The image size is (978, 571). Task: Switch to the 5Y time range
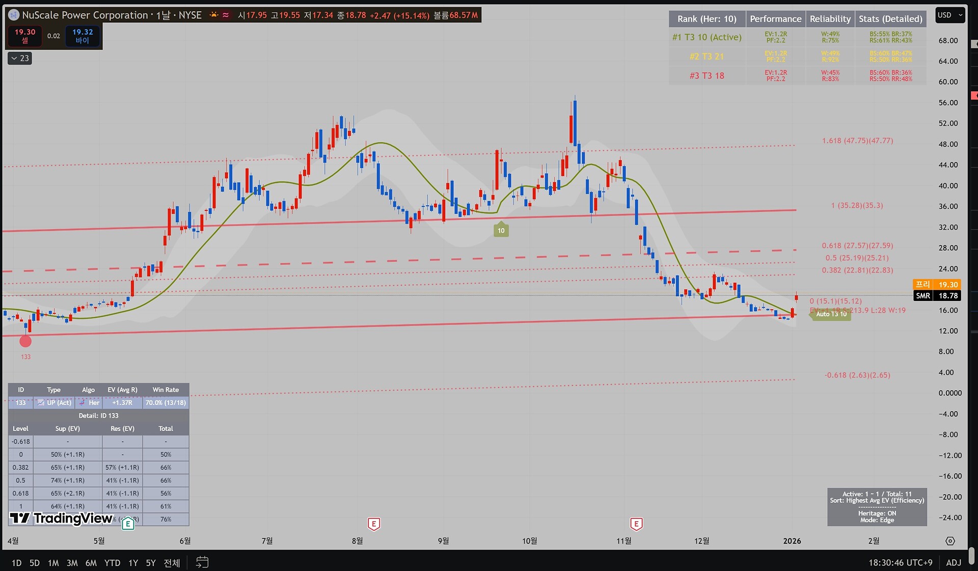[x=151, y=563]
